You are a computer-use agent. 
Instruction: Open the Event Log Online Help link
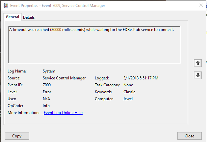[63, 113]
